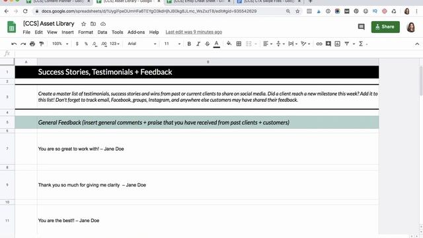Image resolution: width=423 pixels, height=238 pixels.
Task: Toggle italic formatting
Action: point(198,44)
